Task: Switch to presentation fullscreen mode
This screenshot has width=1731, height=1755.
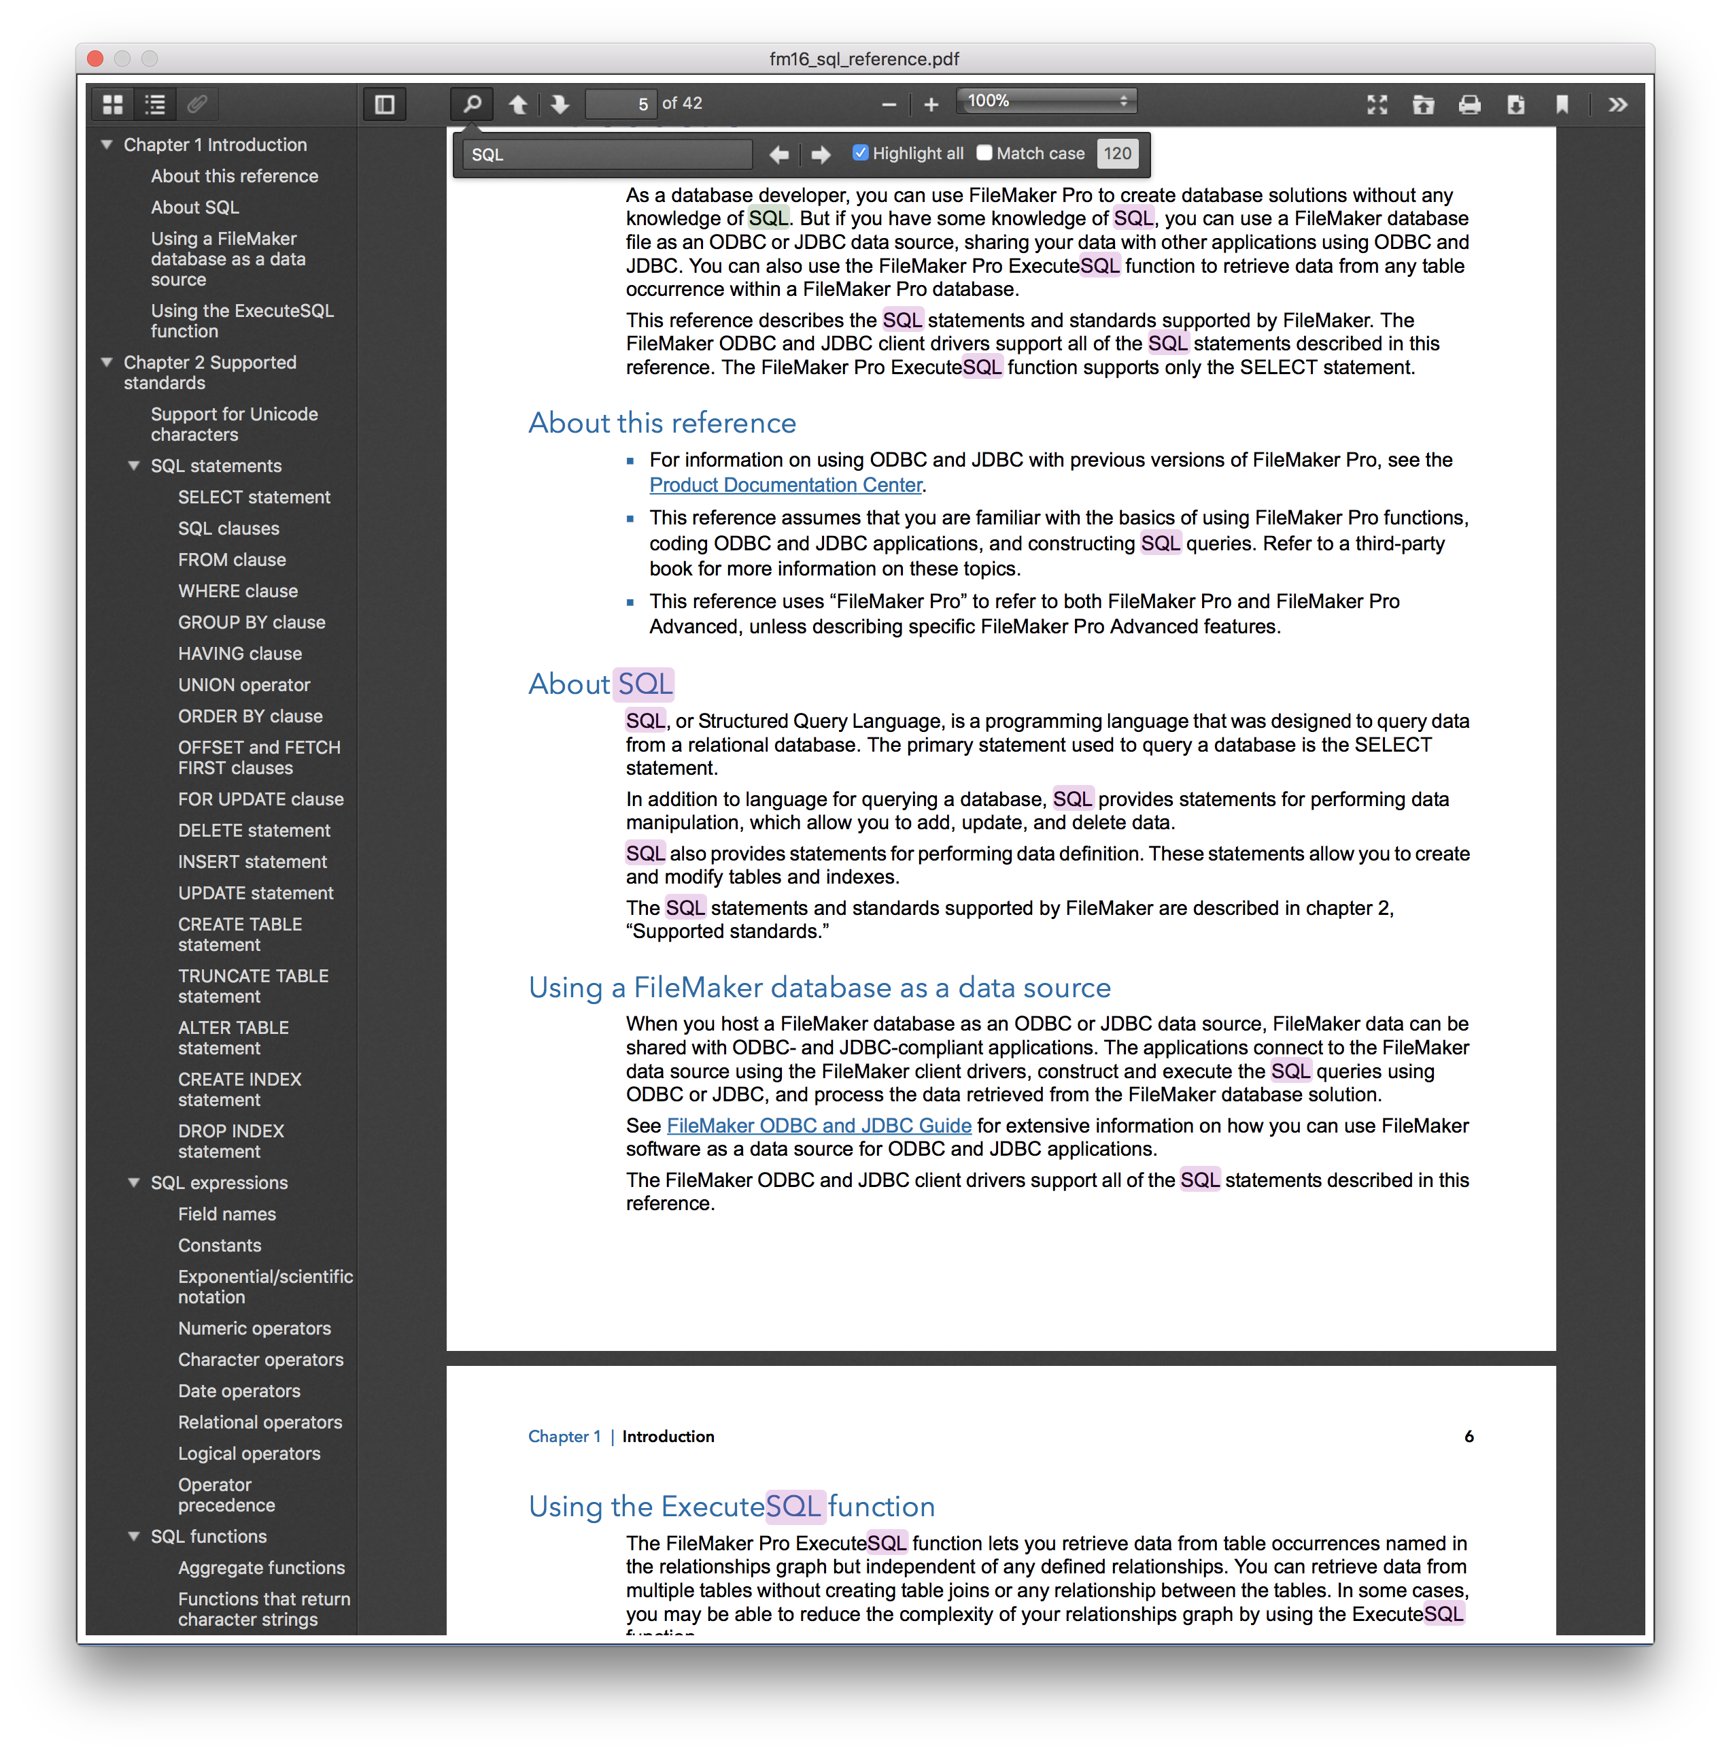Action: tap(1377, 105)
